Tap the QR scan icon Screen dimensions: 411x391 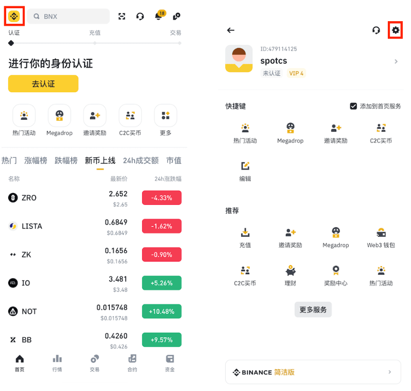click(122, 17)
